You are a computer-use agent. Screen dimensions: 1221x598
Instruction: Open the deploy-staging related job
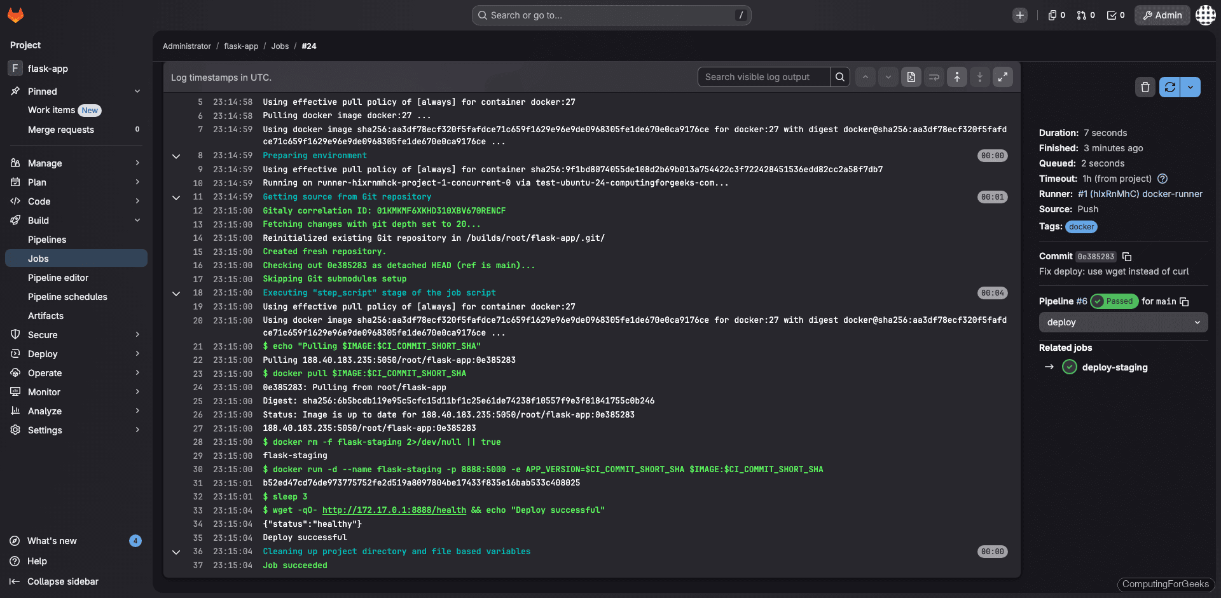click(1114, 367)
